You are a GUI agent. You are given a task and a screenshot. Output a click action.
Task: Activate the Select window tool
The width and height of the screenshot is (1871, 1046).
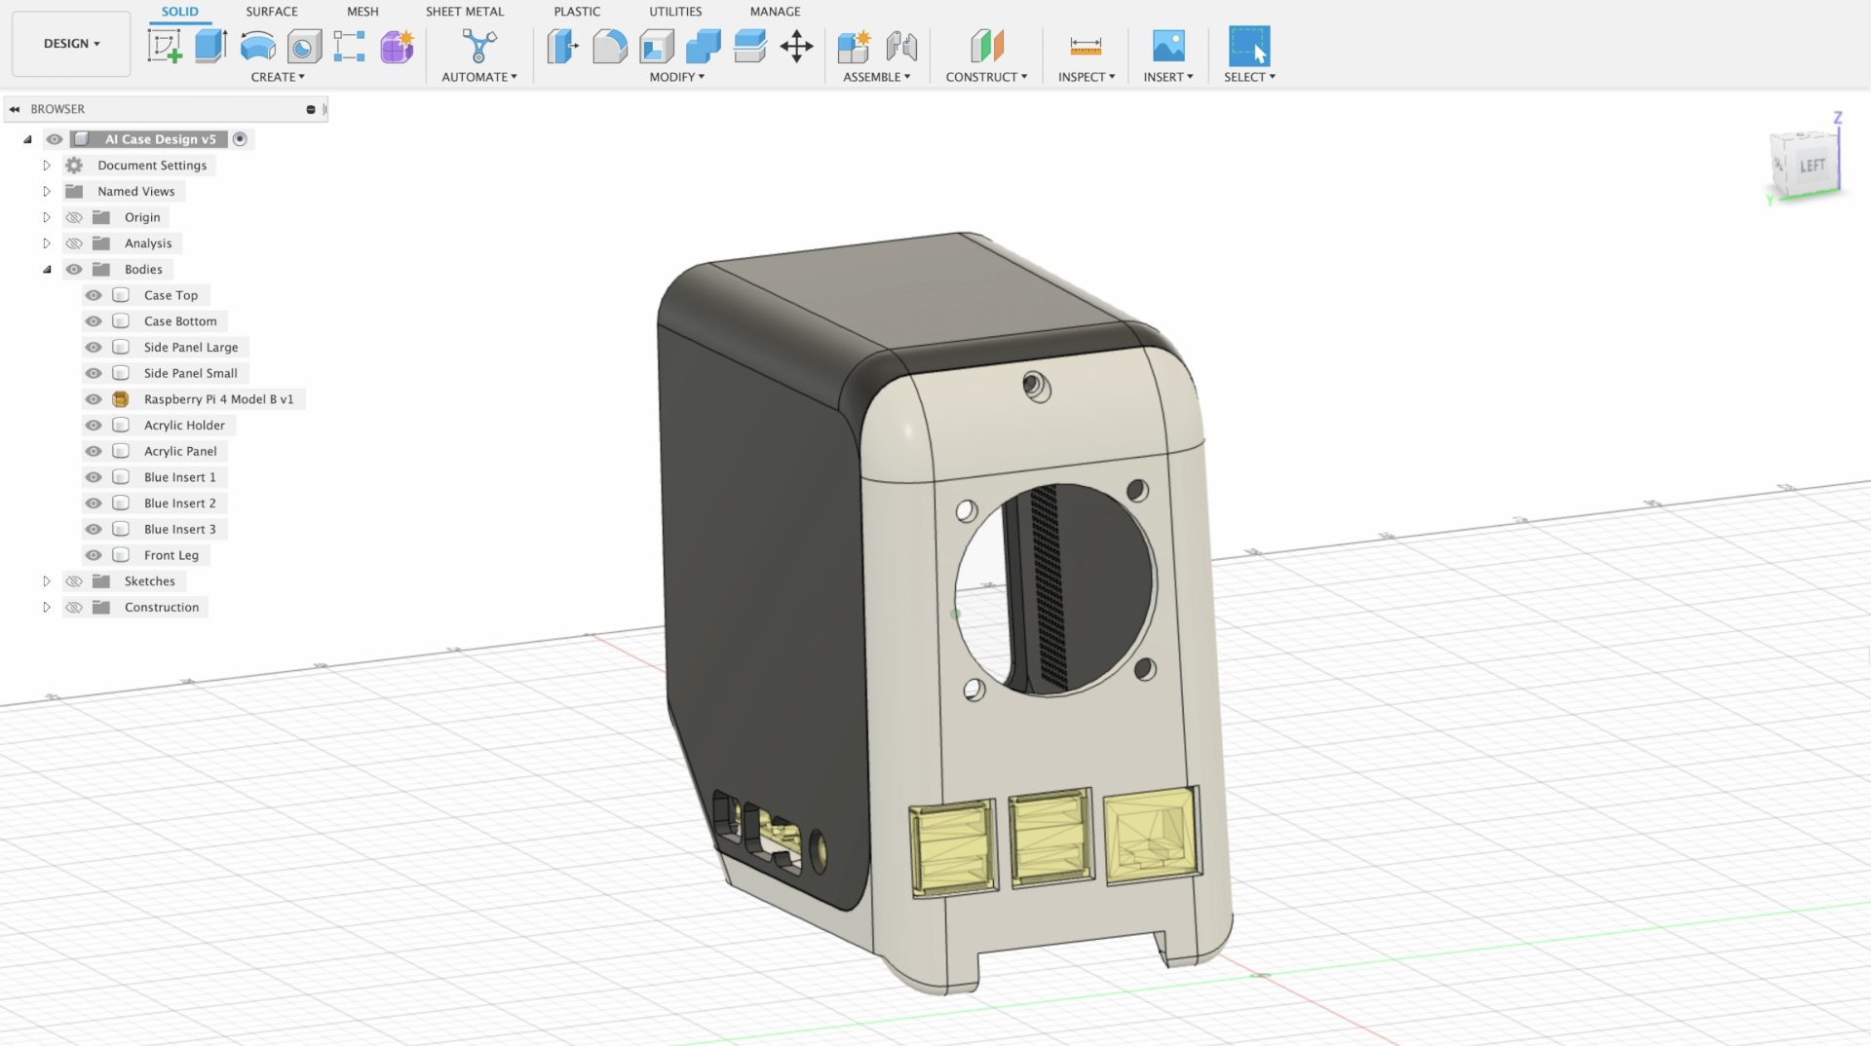1248,45
